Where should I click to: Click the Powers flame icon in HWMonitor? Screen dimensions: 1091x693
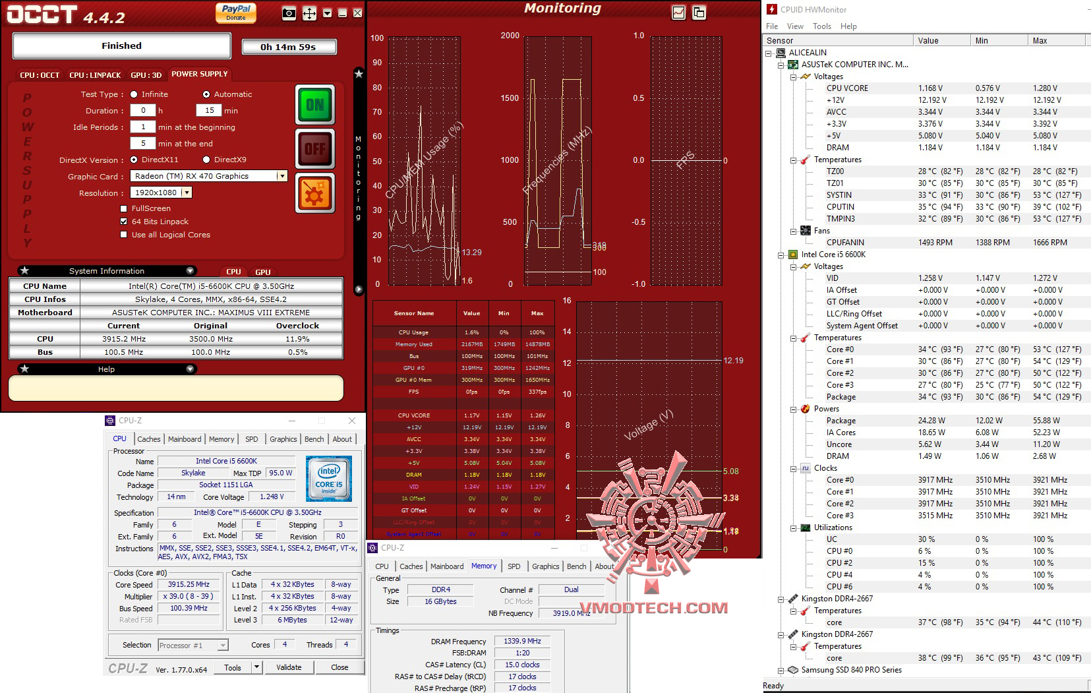click(806, 409)
